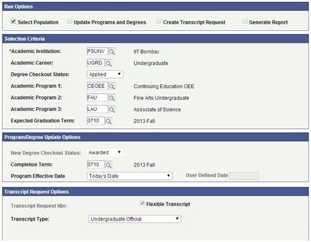The image size is (311, 242).
Task: Click the Academic Program 1 CEOEE field
Action: [x=98, y=86]
